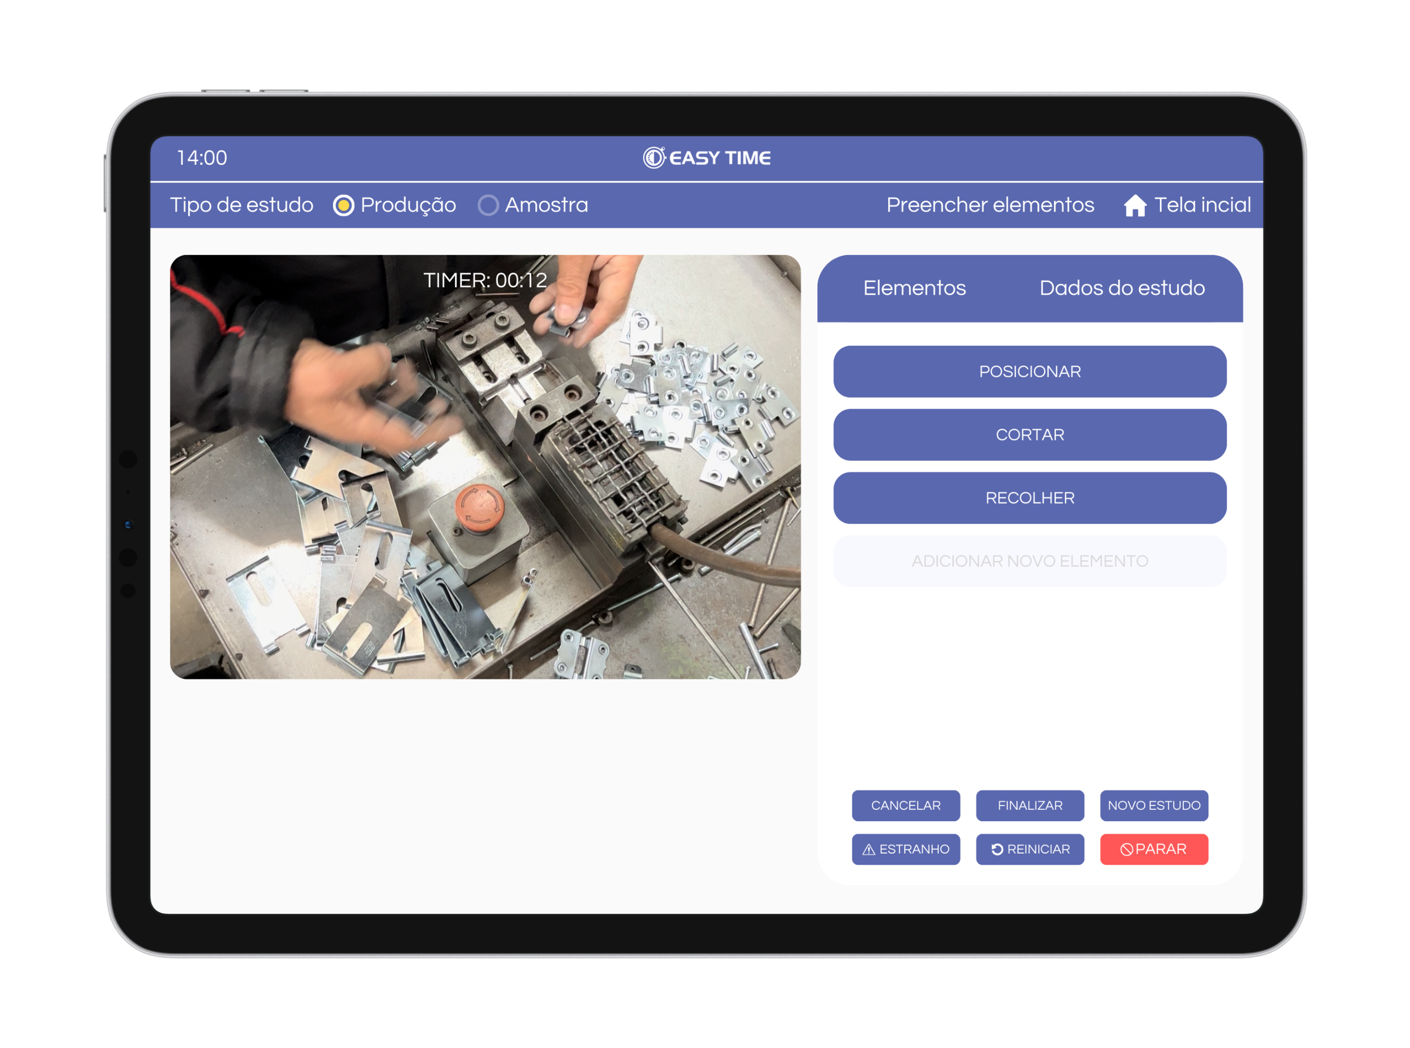Select the Amostra radio button

488,205
